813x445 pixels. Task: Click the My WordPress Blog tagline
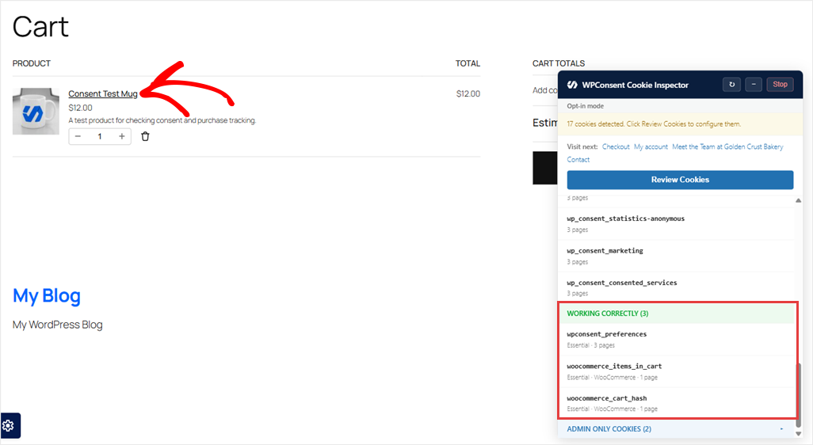pos(58,325)
